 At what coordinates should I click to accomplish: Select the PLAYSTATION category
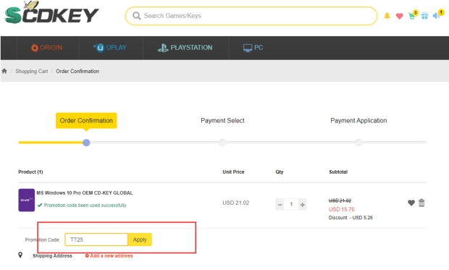(x=185, y=48)
